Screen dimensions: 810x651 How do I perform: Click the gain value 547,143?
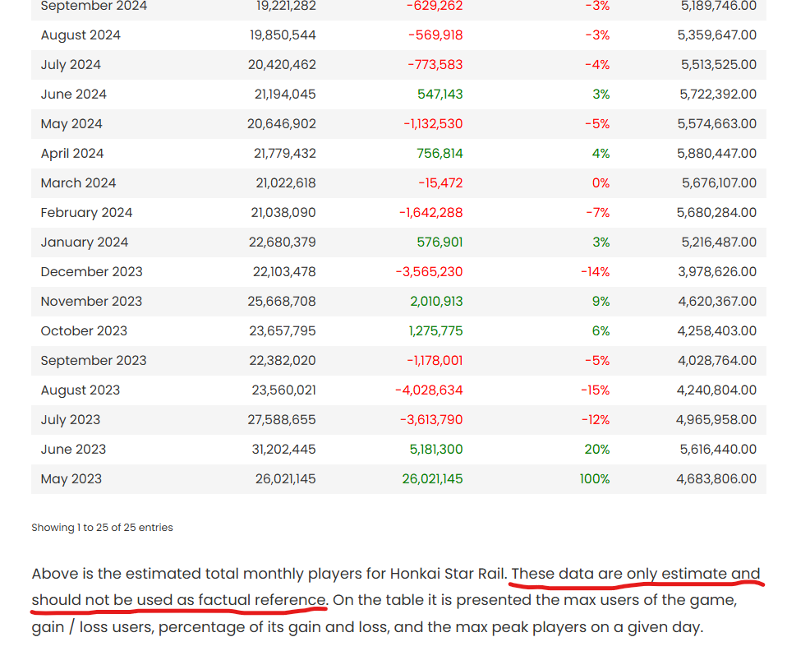click(x=440, y=94)
